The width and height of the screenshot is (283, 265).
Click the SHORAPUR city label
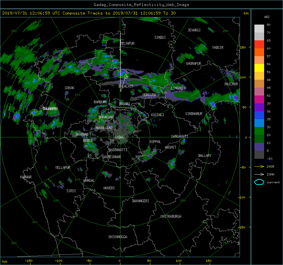click(193, 64)
